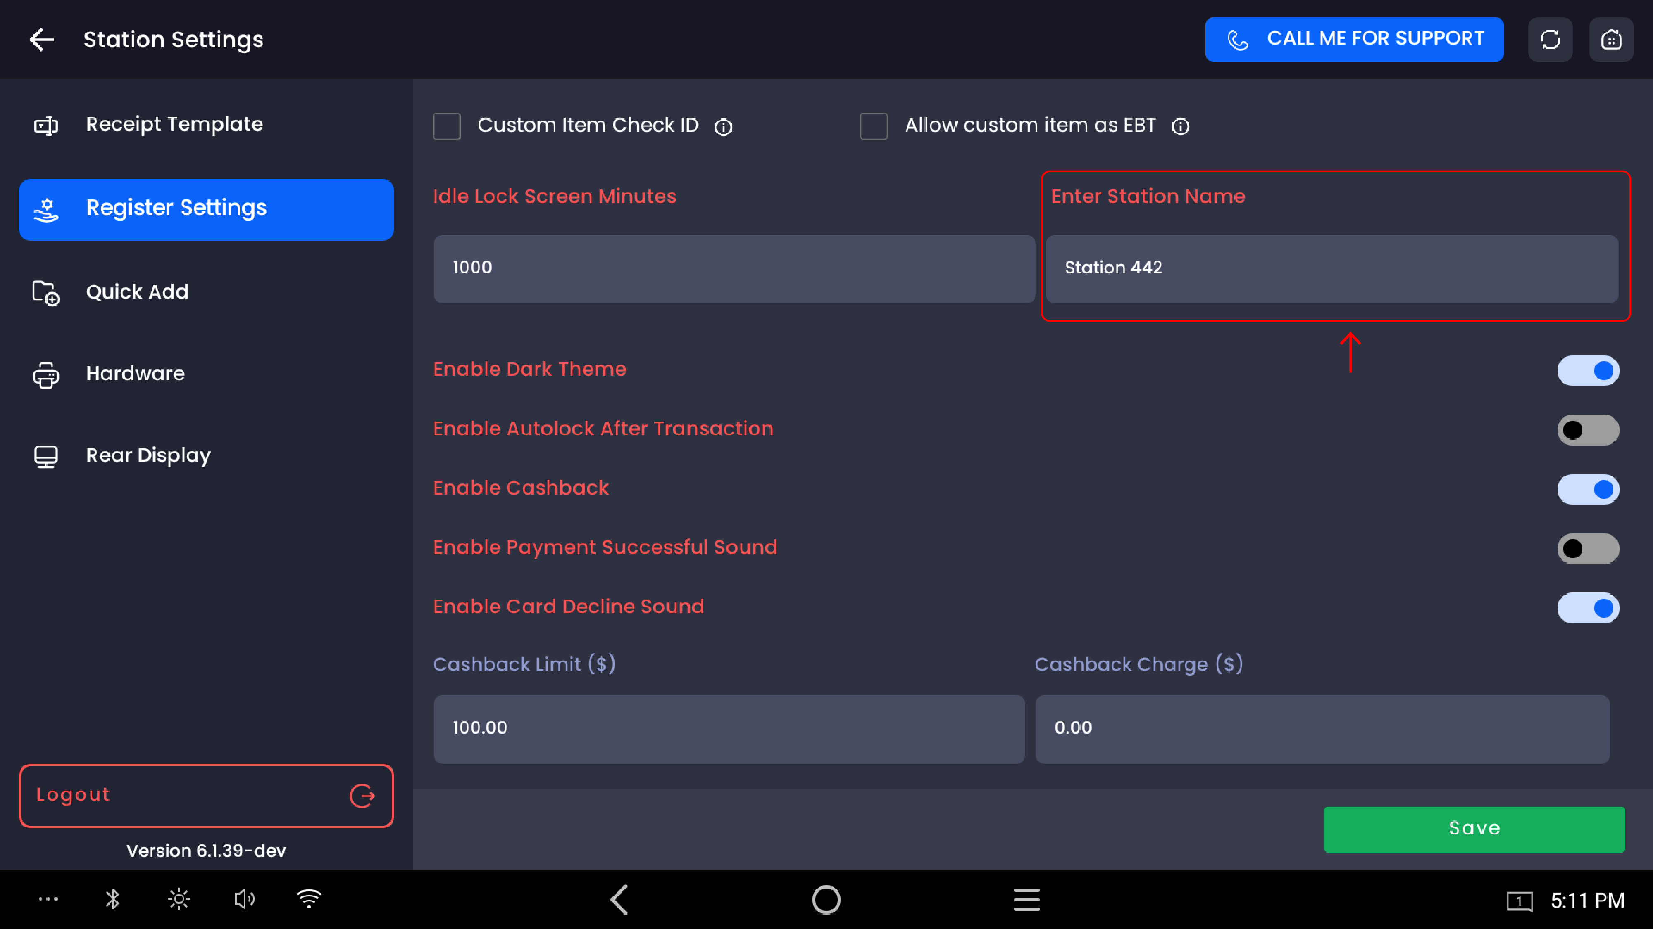Show info for Allow custom item as EBT
This screenshot has height=929, width=1653.
tap(1180, 126)
